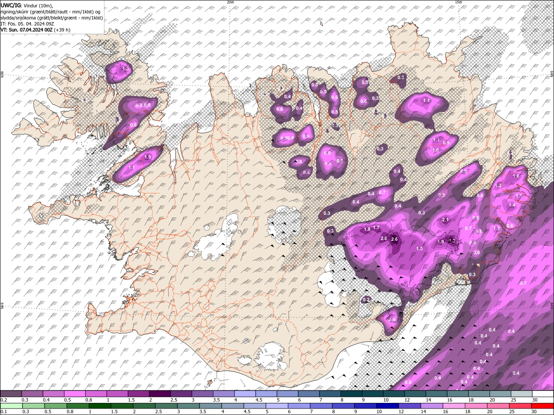The width and height of the screenshot is (554, 415).
Task: Pick the deep blue lower swatch labeled 10
Action: tap(388, 406)
